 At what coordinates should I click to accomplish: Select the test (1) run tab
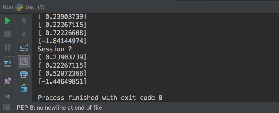pyautogui.click(x=35, y=7)
